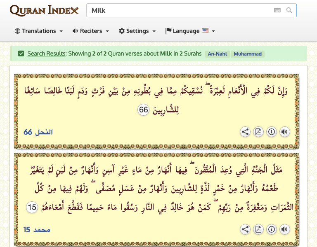Focus the search field containing Milk
Screen dimensions: 317x247
click(177, 10)
